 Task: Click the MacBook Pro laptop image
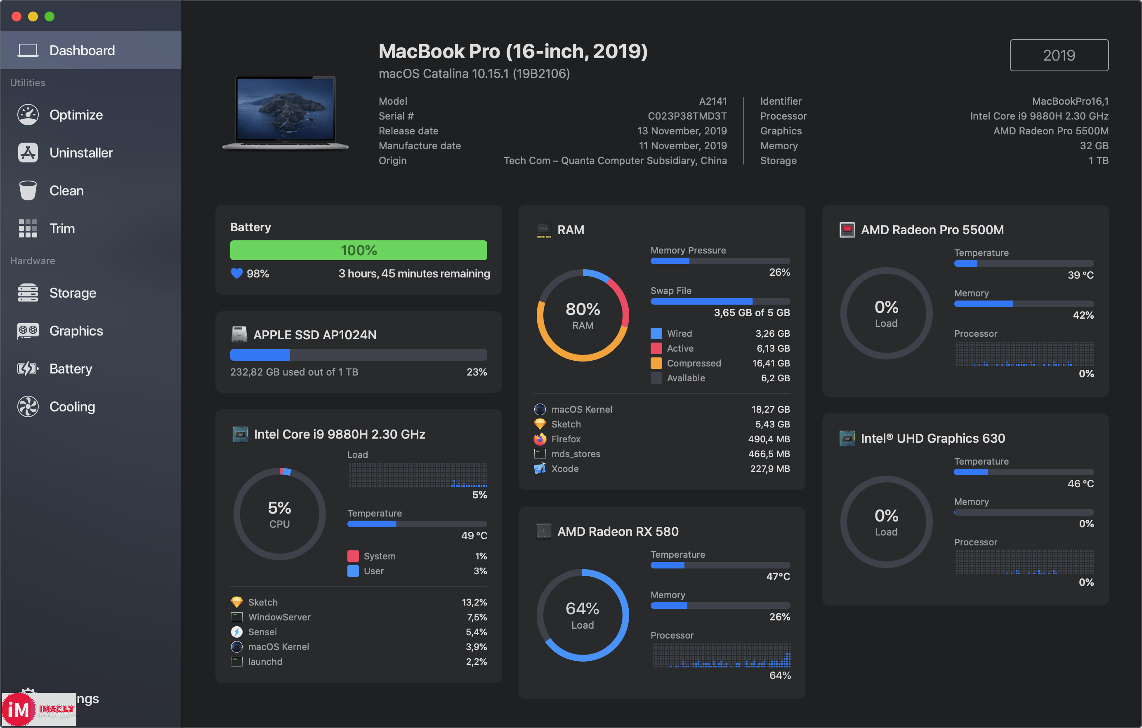(x=285, y=113)
